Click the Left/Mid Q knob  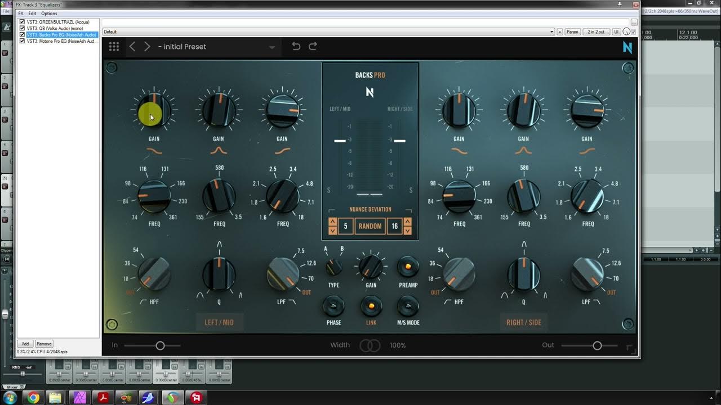pos(219,274)
